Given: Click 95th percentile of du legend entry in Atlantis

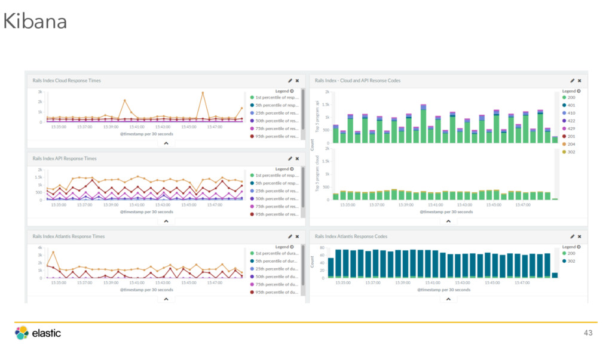Looking at the screenshot, I should point(275,293).
